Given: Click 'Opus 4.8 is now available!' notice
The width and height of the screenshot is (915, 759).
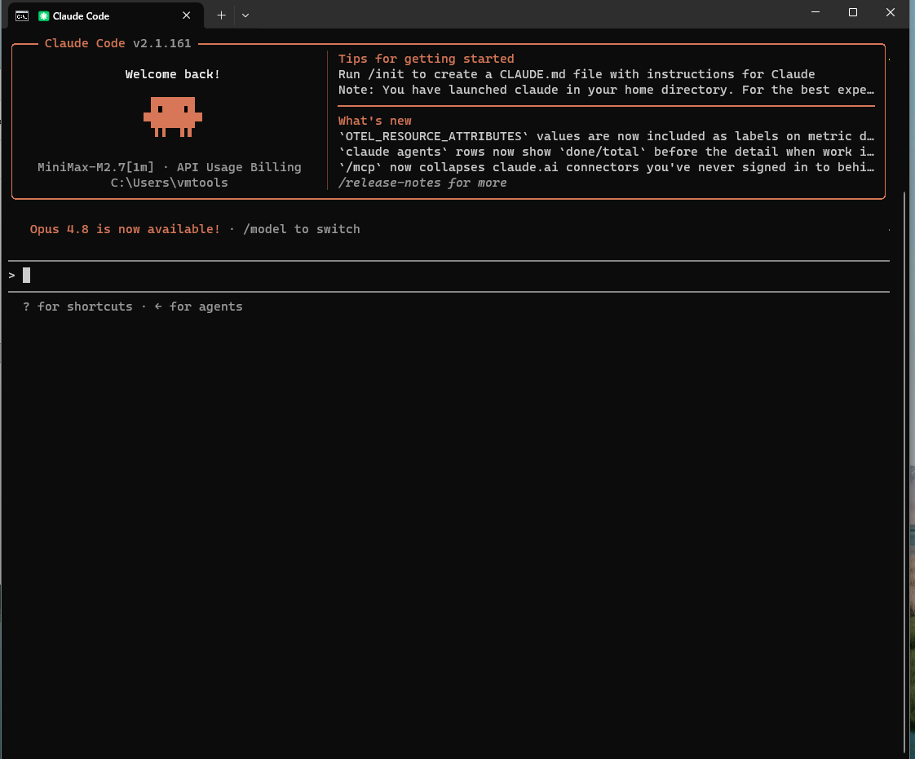Looking at the screenshot, I should tap(125, 229).
